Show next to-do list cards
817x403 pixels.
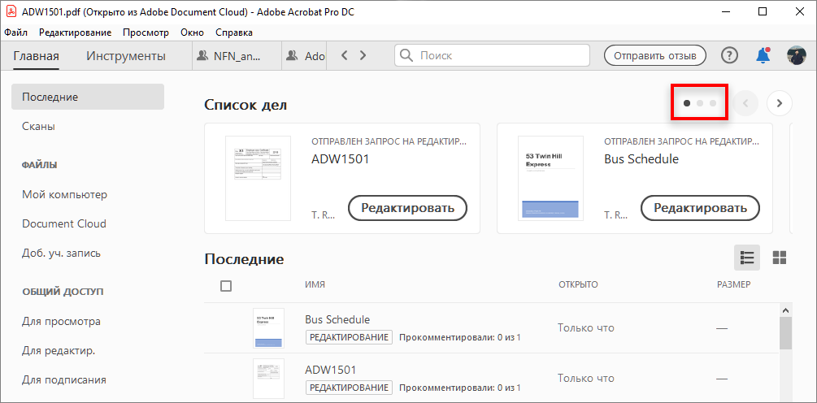(x=779, y=103)
